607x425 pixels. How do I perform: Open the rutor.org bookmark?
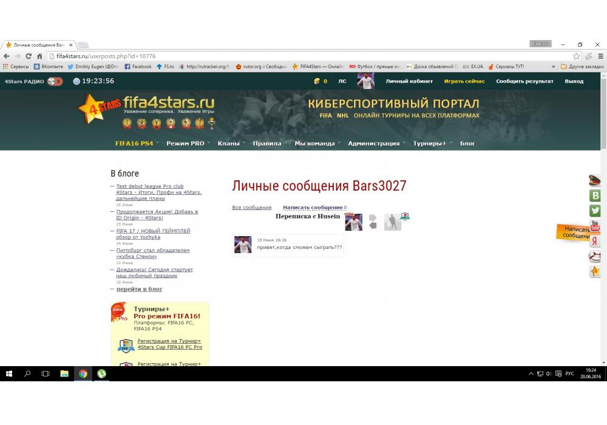pos(261,67)
